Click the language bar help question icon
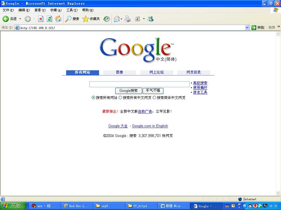 tap(233, 206)
